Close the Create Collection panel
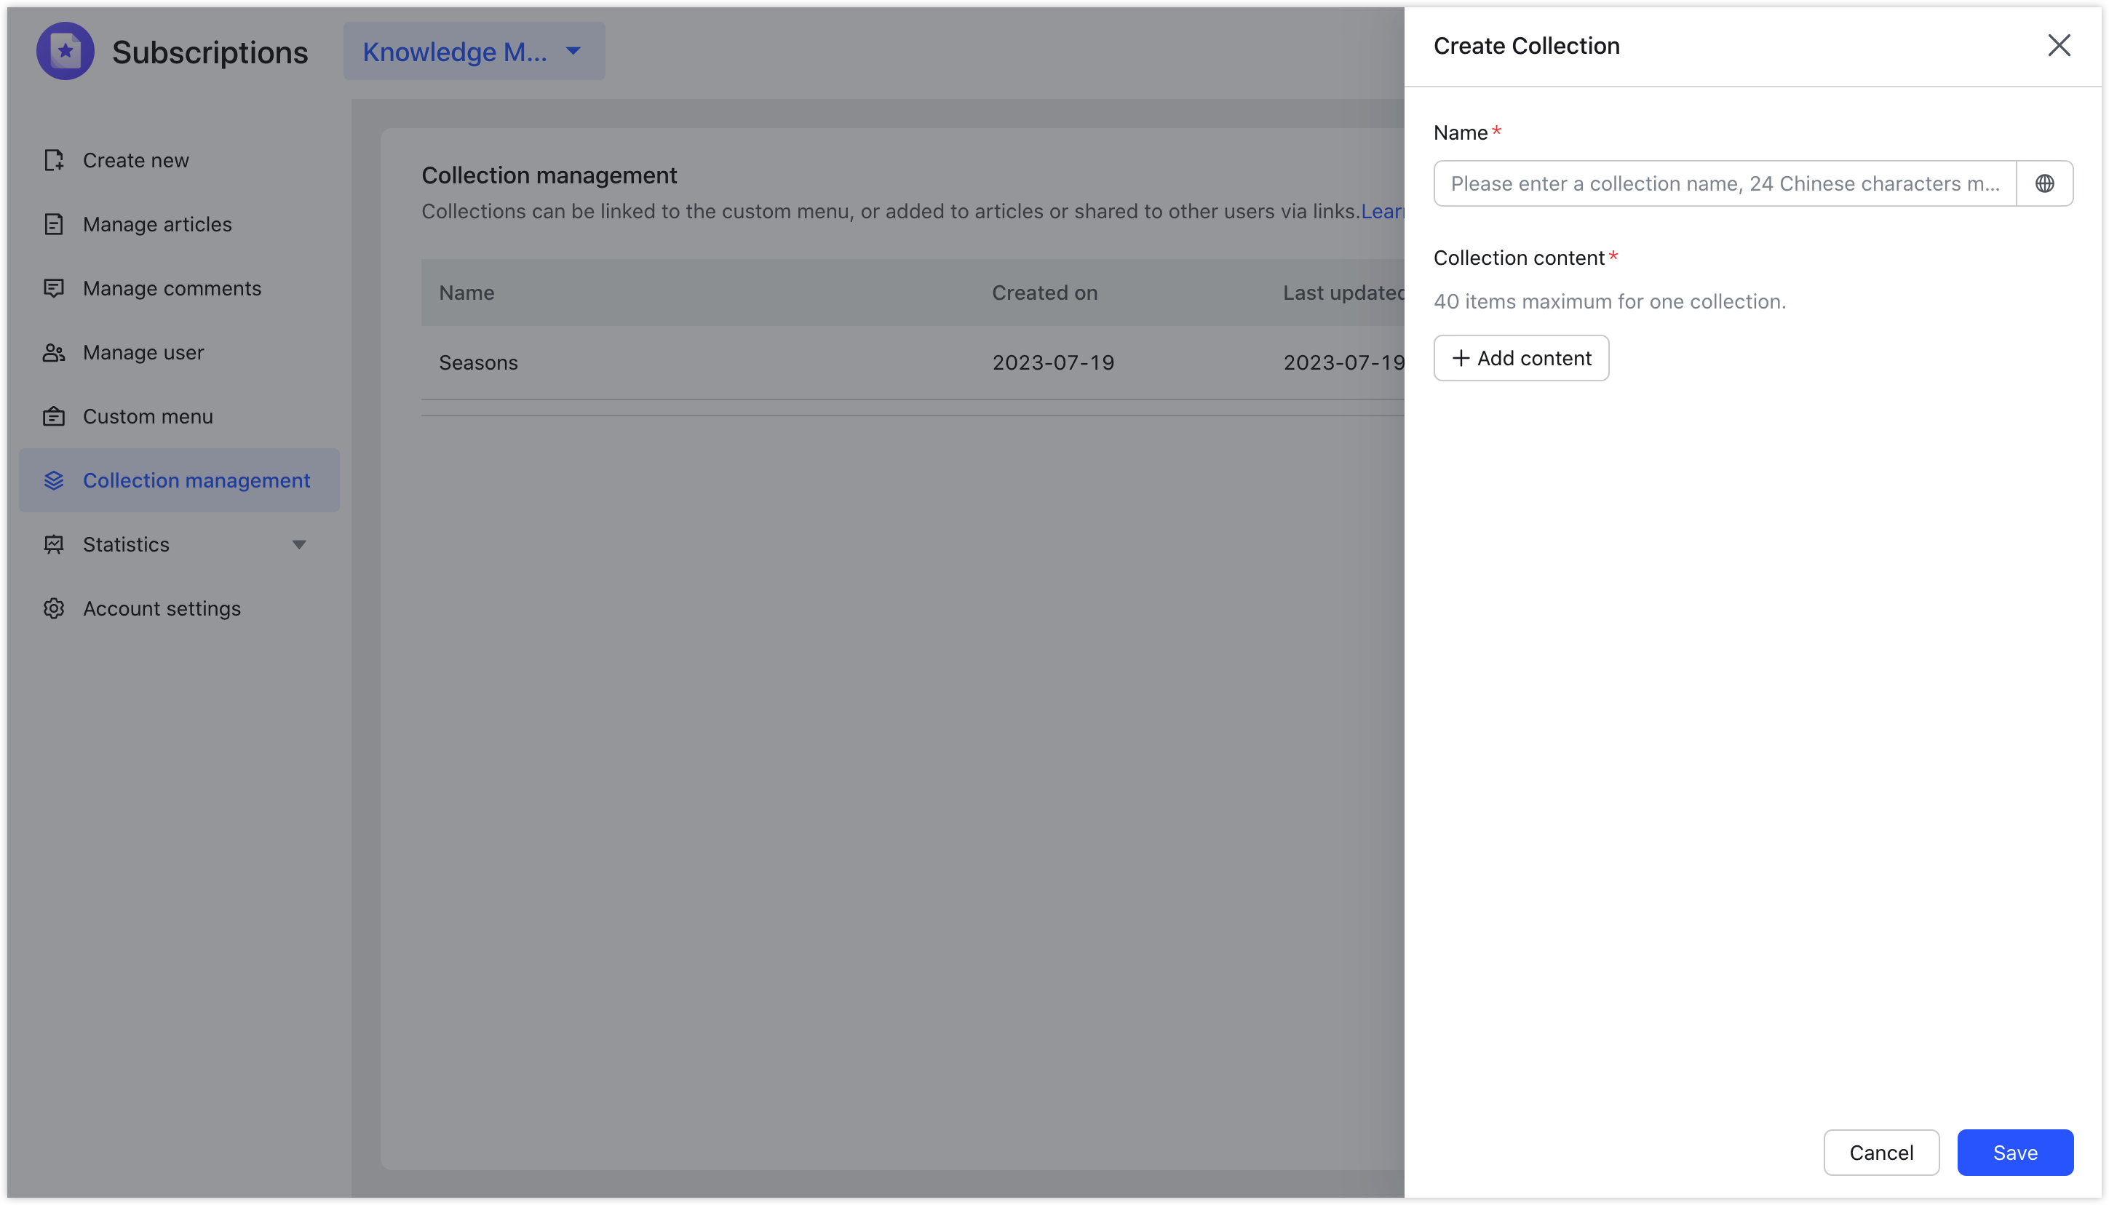 pyautogui.click(x=2059, y=46)
